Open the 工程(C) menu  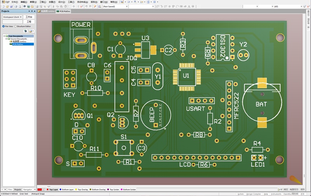pyautogui.click(x=43, y=2)
